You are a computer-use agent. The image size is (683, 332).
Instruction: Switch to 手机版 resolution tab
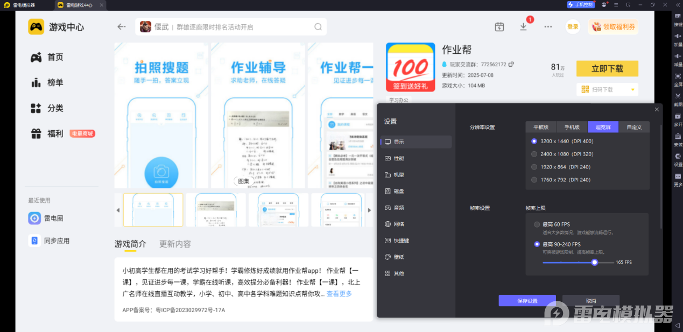[572, 128]
